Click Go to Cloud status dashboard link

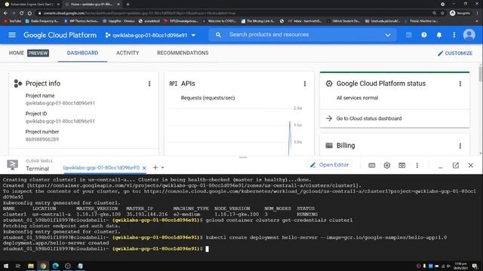(369, 119)
